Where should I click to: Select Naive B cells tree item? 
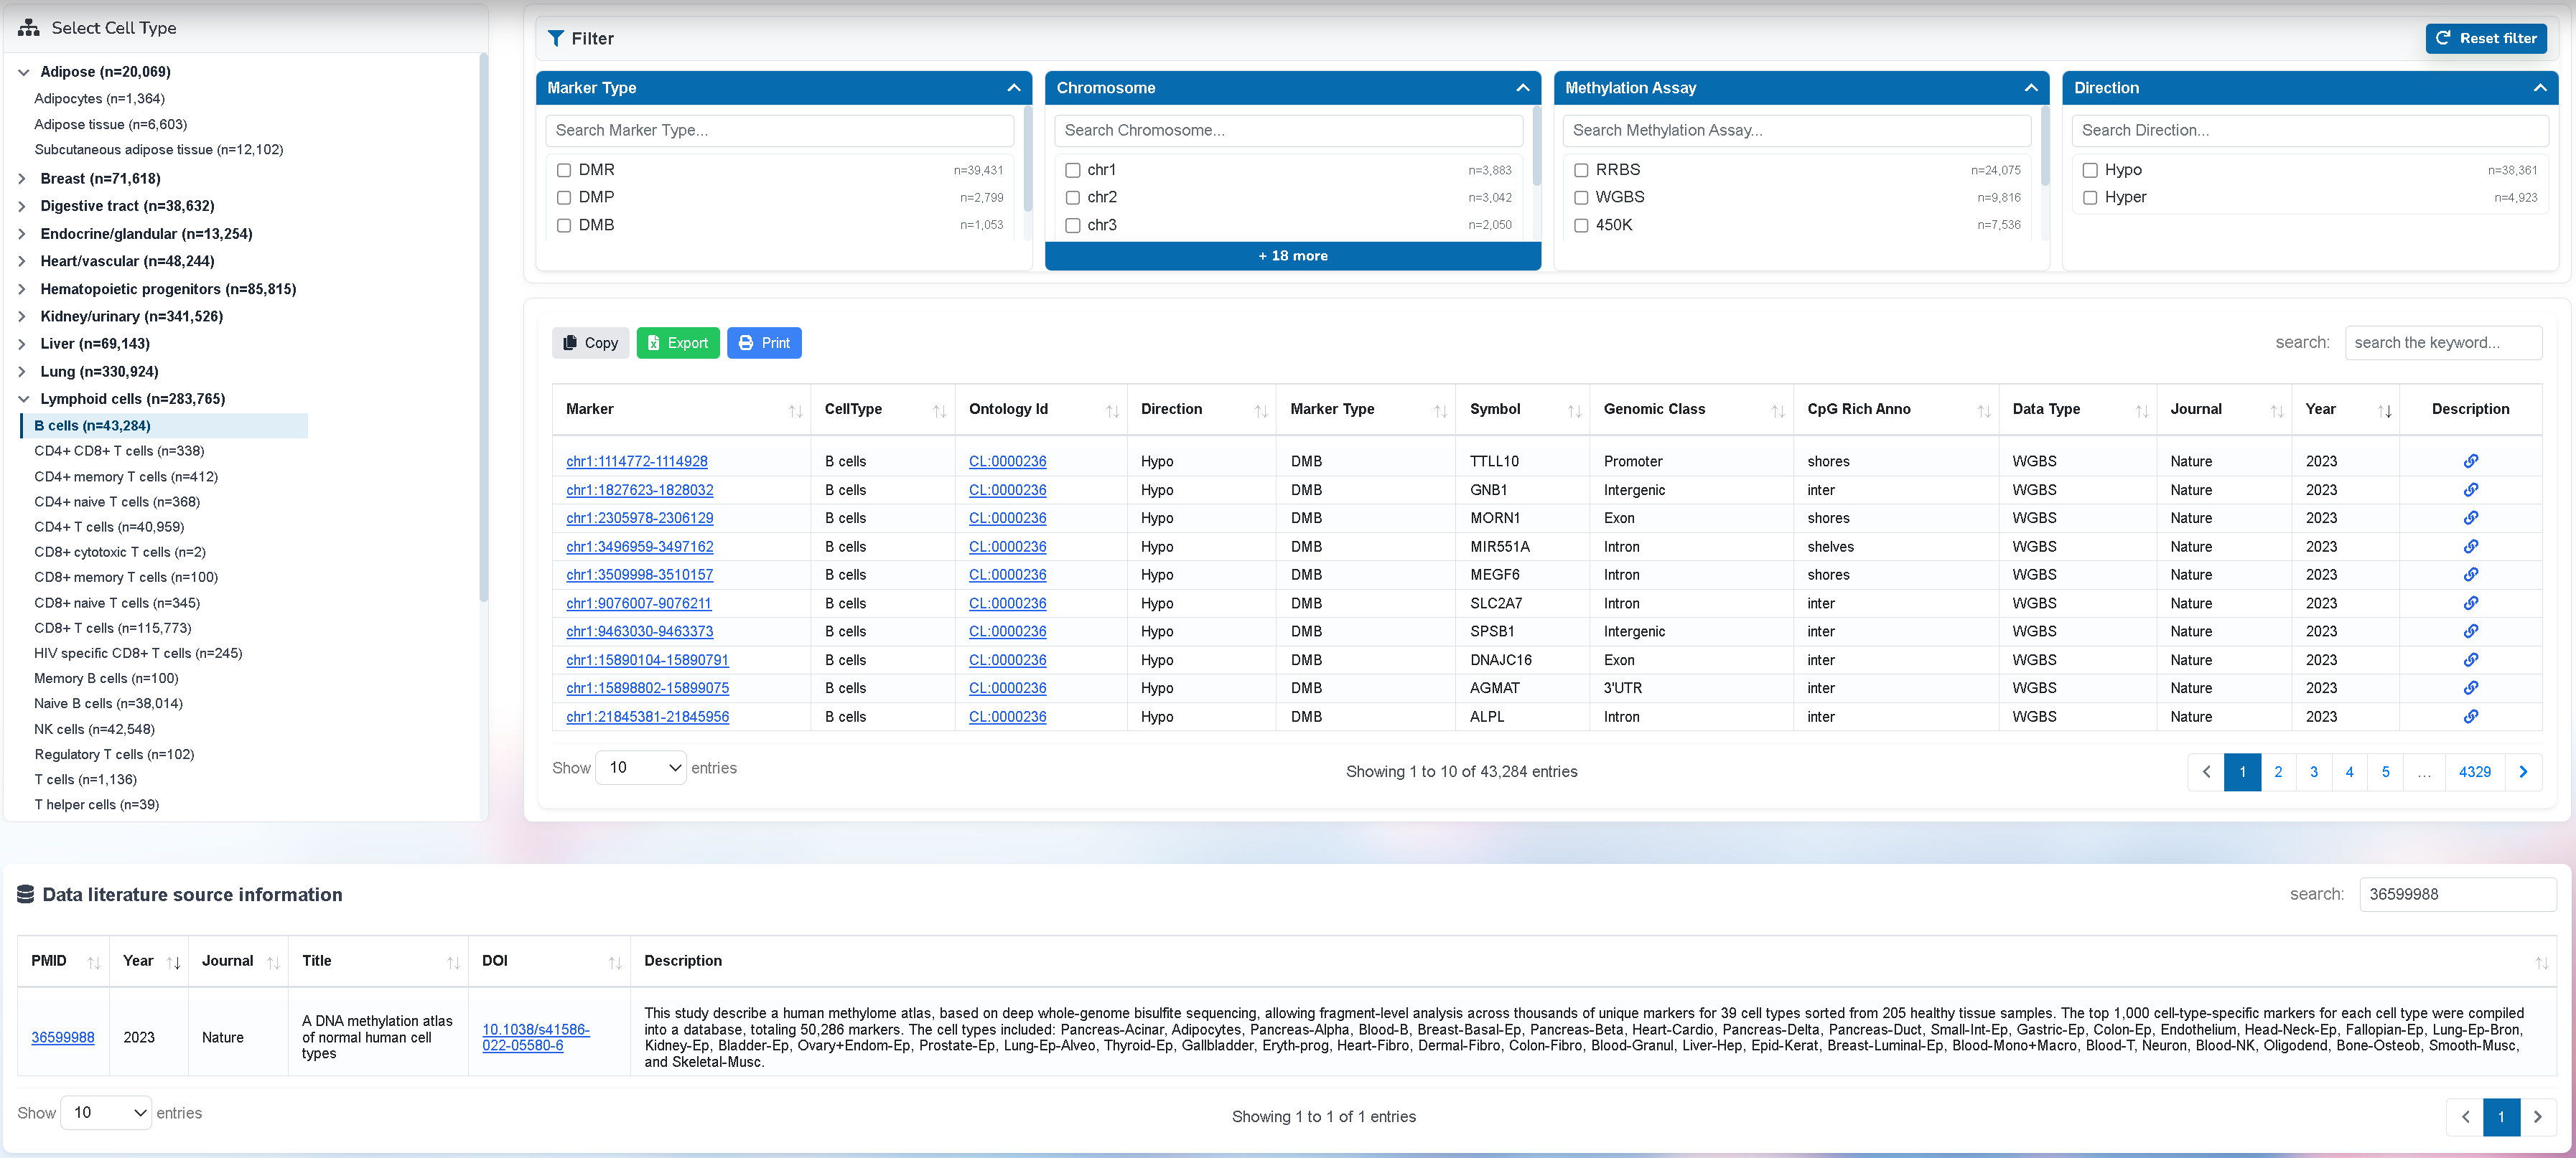(108, 703)
